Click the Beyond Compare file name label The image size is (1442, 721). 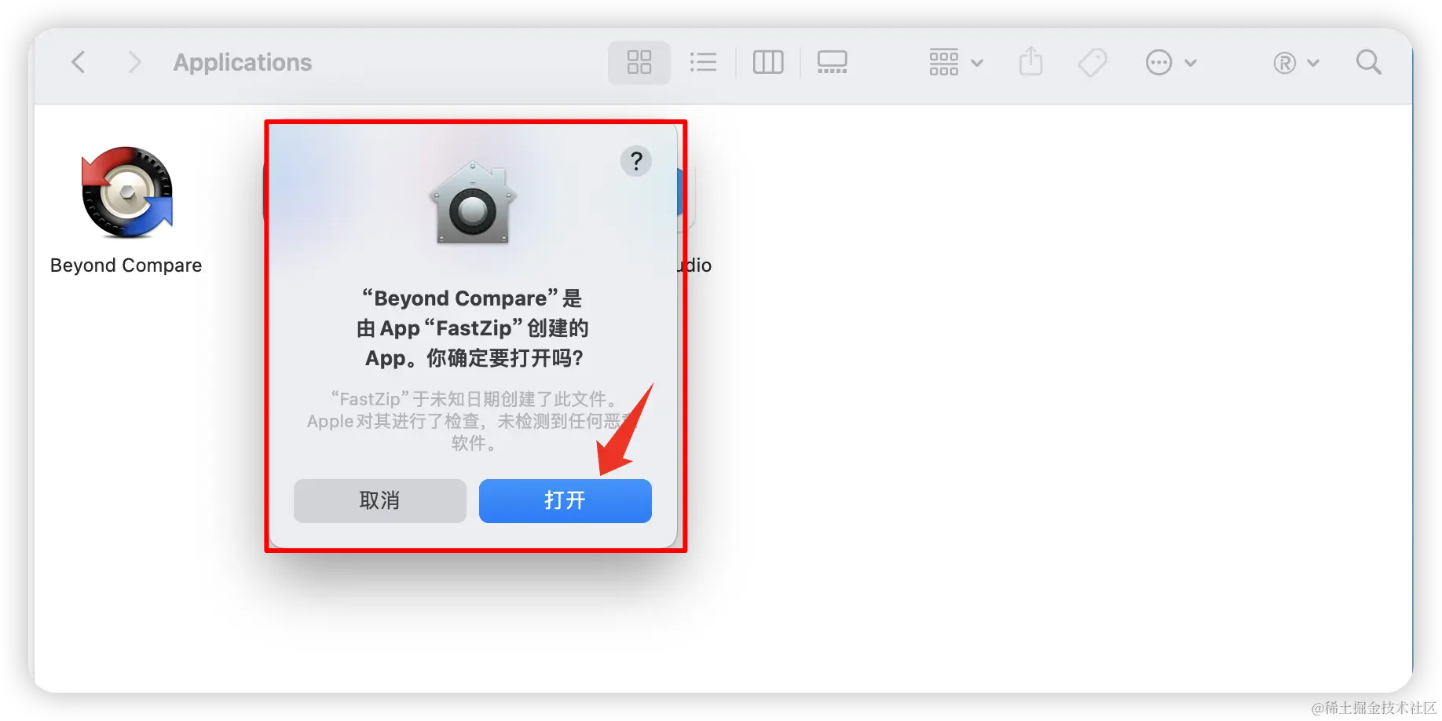(126, 265)
